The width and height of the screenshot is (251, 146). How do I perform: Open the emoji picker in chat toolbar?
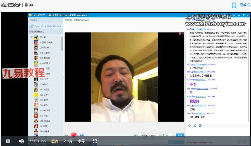(189, 126)
